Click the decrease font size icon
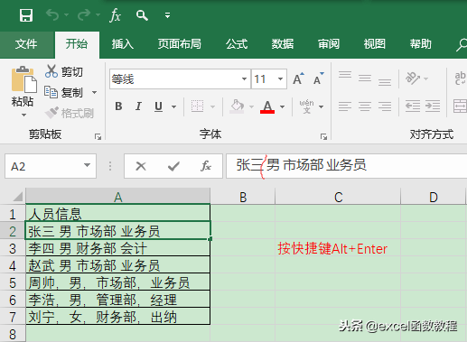Screen dimensions: 467x342 coord(318,79)
